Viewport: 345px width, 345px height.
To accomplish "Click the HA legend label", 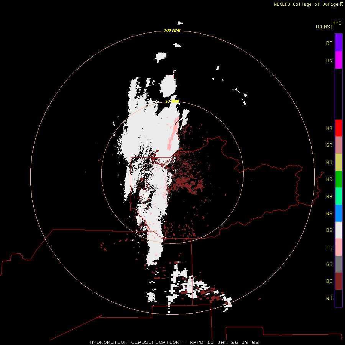I will 329,128.
